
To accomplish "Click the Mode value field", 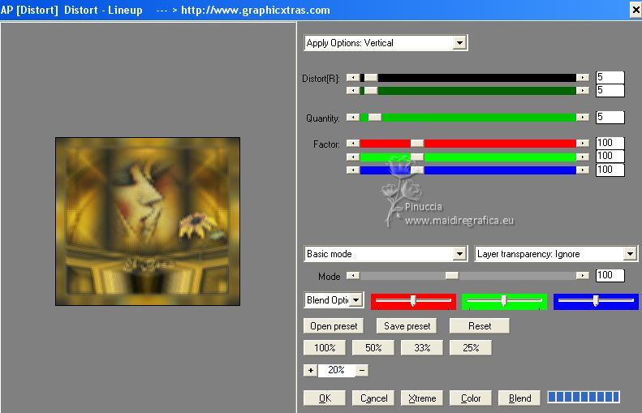I will point(610,276).
